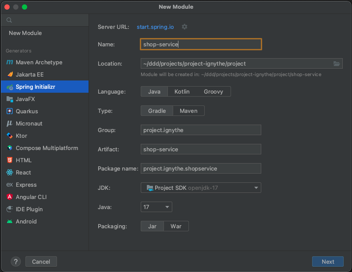Select Jar packaging
Screen dimensions: 352x272
pos(152,227)
